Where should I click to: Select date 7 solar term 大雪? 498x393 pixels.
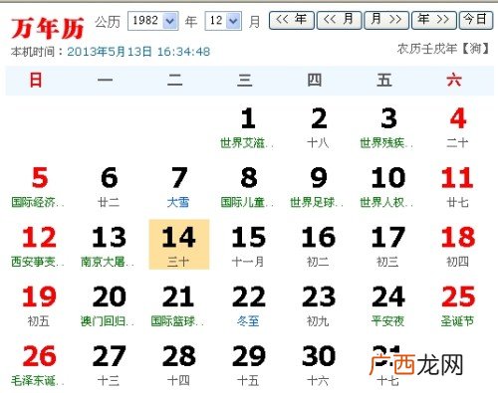point(178,187)
